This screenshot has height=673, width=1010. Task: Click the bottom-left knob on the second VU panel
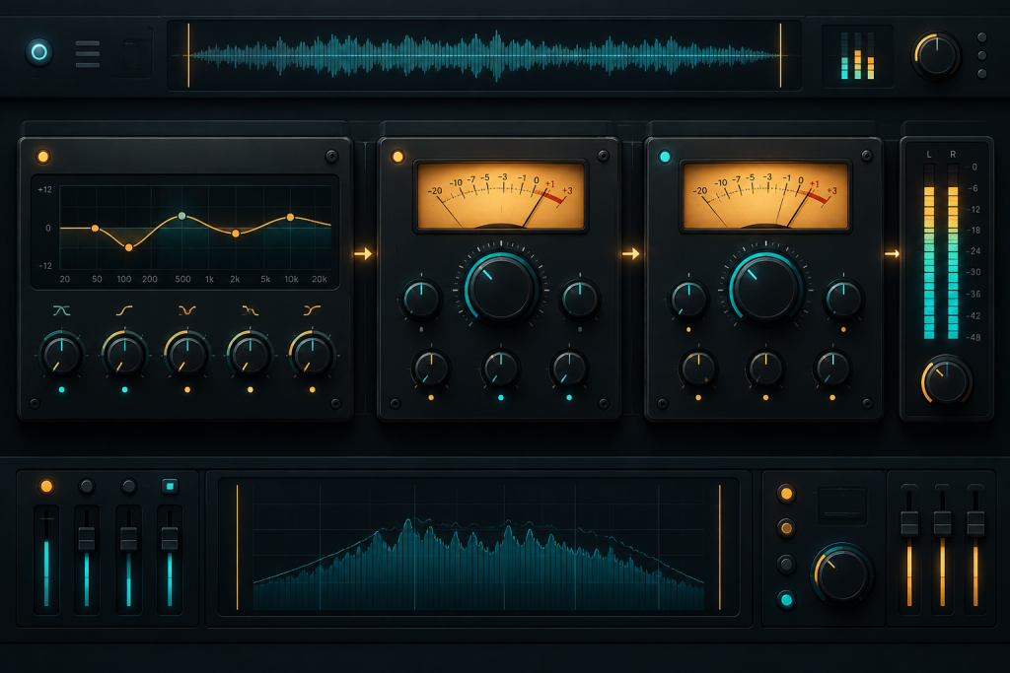(x=697, y=368)
